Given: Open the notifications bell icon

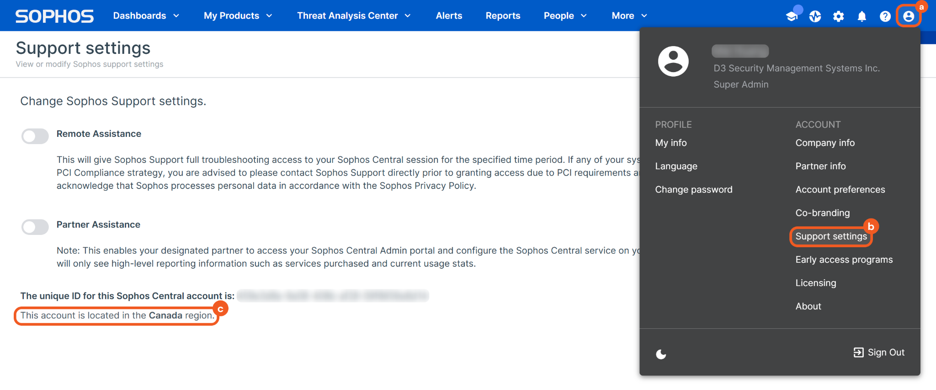Looking at the screenshot, I should coord(862,16).
